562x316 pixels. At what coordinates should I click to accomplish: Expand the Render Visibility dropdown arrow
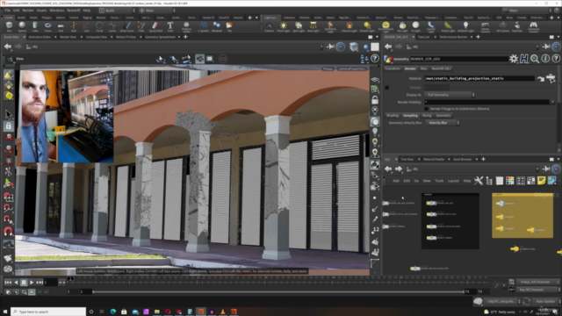pos(552,102)
